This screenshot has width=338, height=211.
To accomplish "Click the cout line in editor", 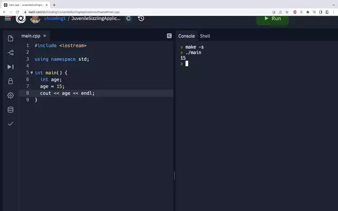I will (67, 93).
